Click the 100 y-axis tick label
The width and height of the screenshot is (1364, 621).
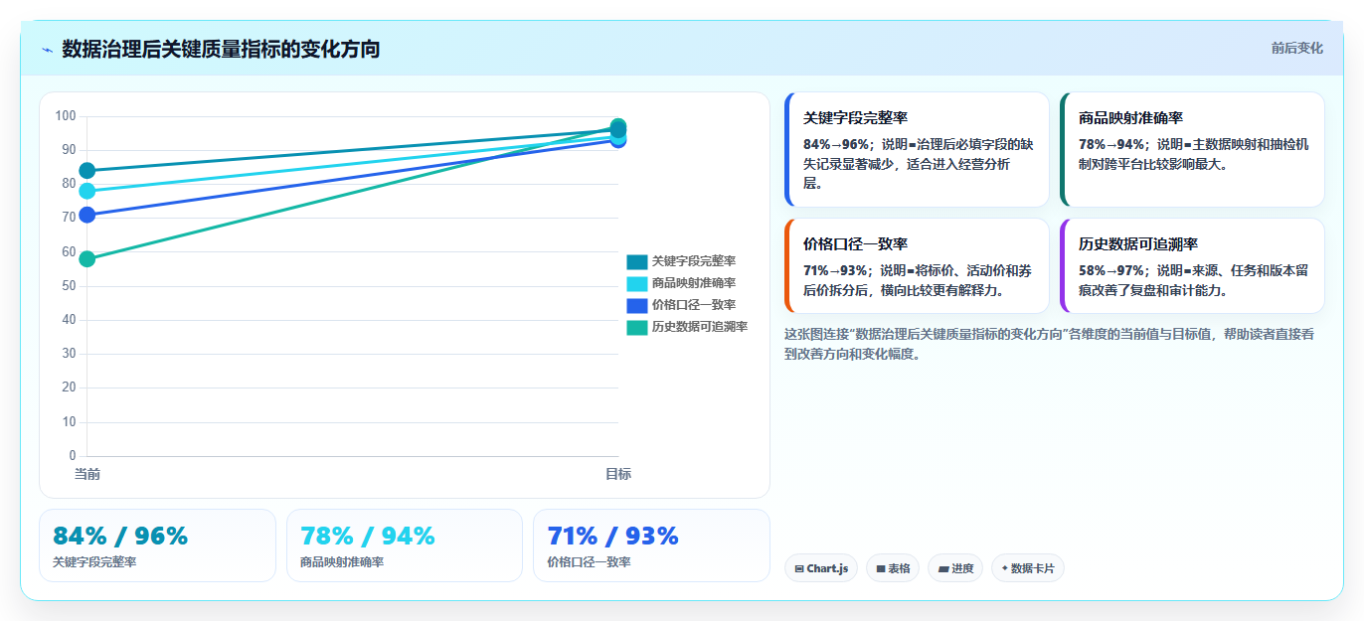pyautogui.click(x=66, y=116)
